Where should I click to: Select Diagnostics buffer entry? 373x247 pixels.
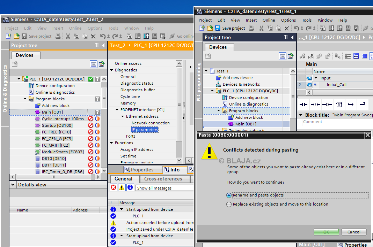(138, 90)
